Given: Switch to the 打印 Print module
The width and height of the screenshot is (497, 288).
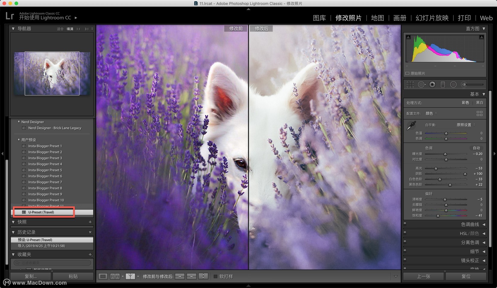Looking at the screenshot, I should (x=464, y=18).
